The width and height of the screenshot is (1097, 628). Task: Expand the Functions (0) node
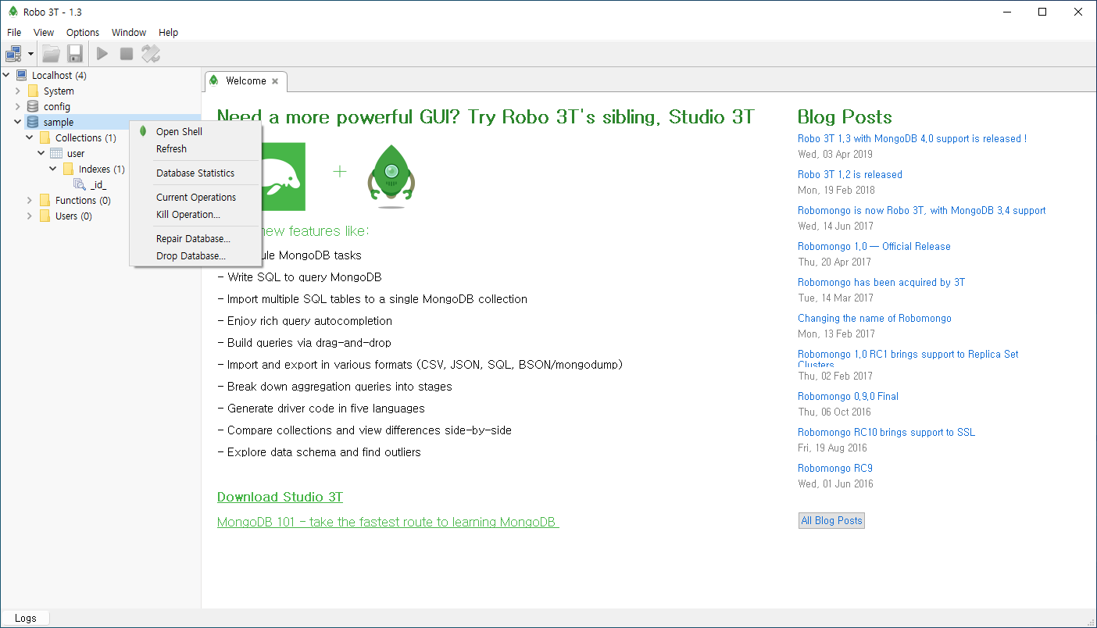(x=30, y=200)
